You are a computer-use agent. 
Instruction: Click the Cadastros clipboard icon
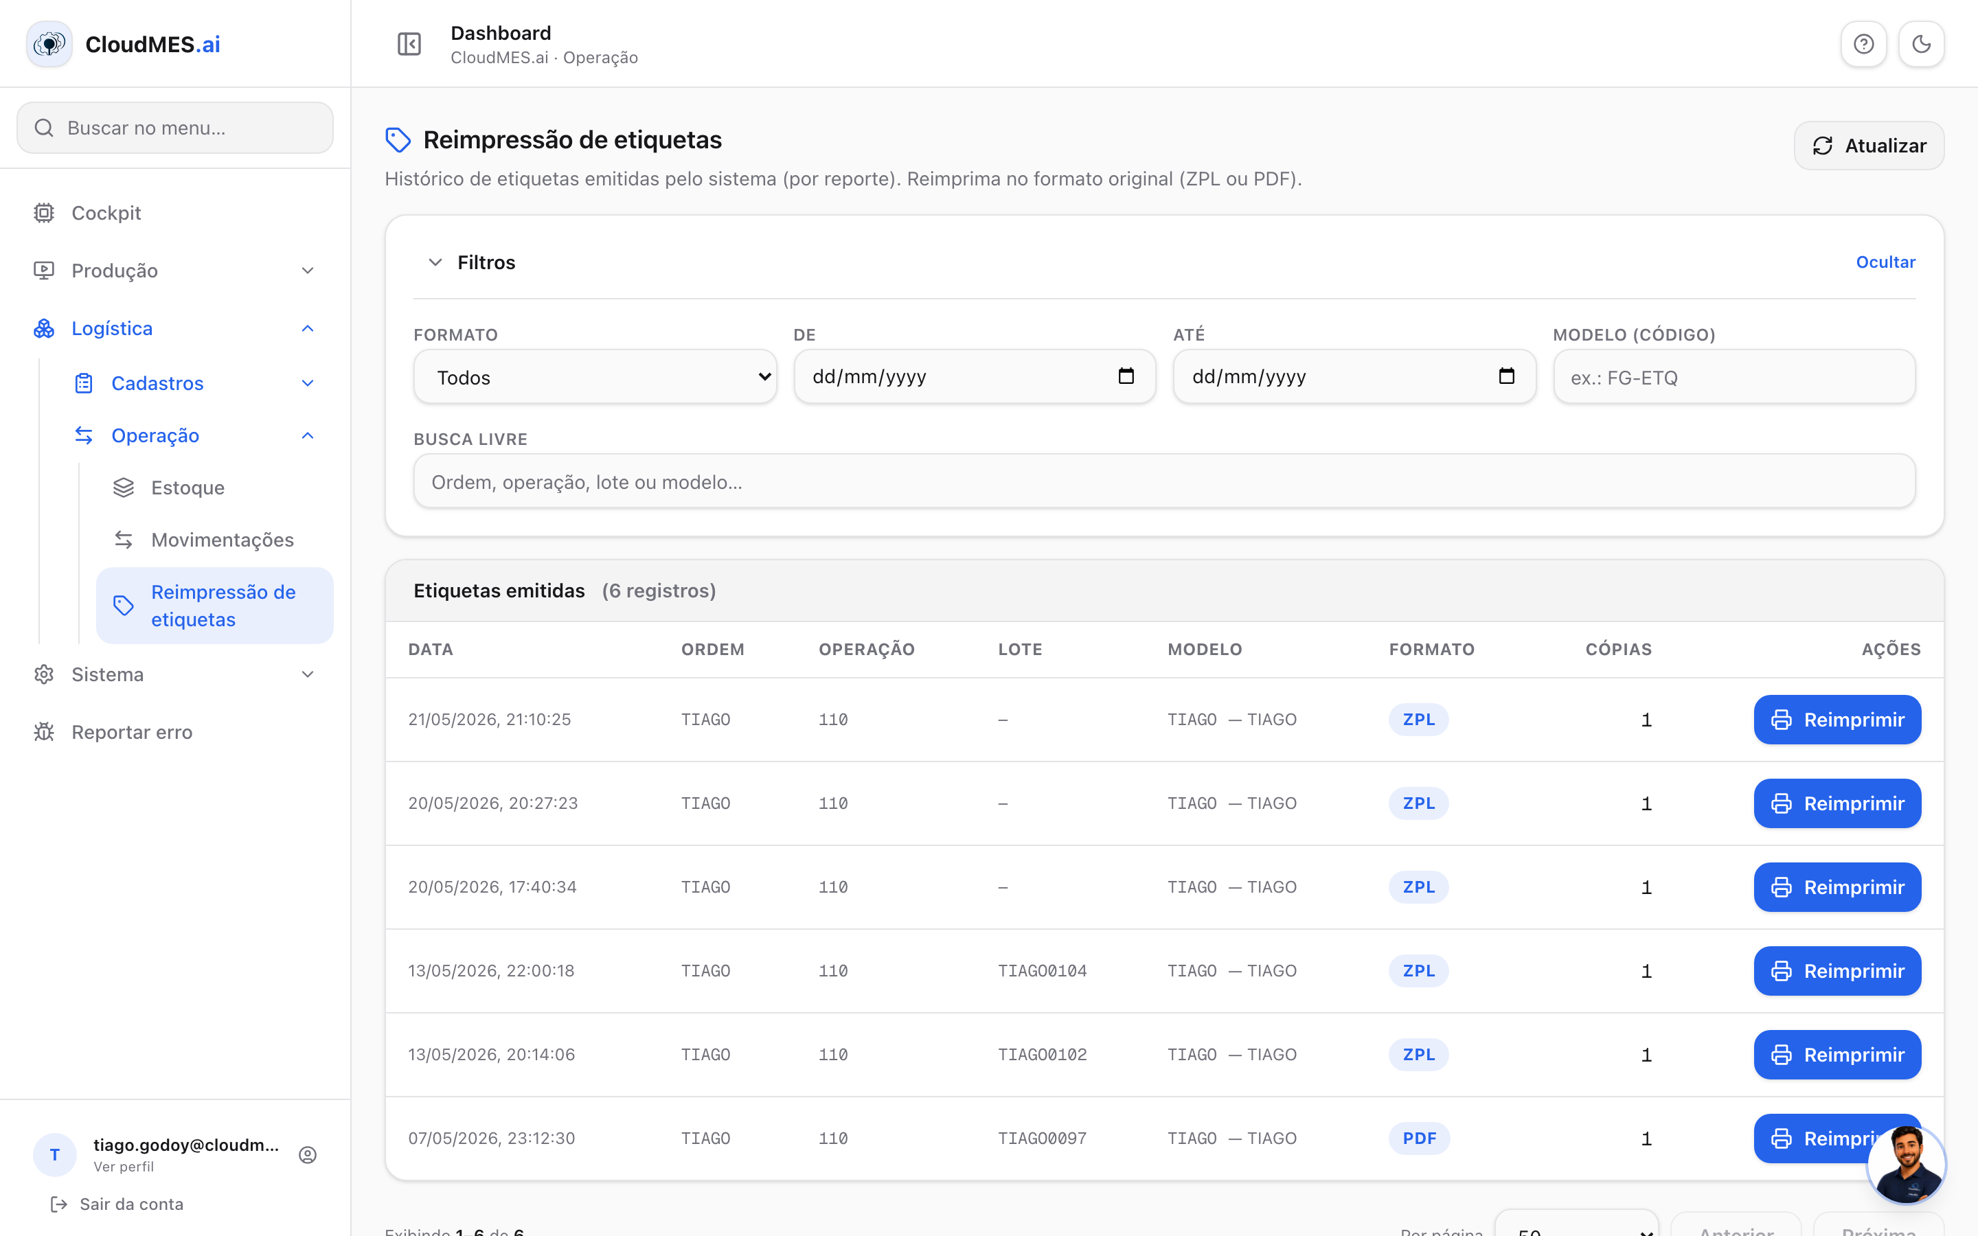pyautogui.click(x=83, y=383)
